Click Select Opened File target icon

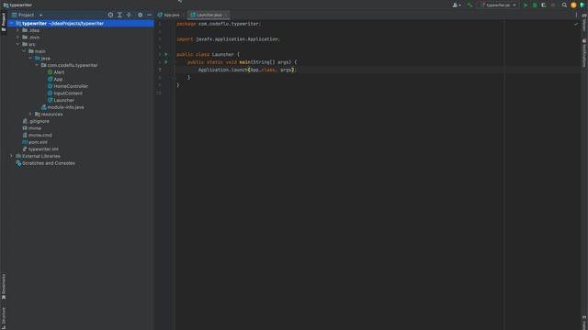[110, 15]
